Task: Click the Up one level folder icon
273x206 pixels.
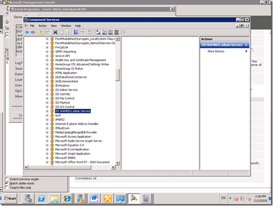Action: [41, 32]
